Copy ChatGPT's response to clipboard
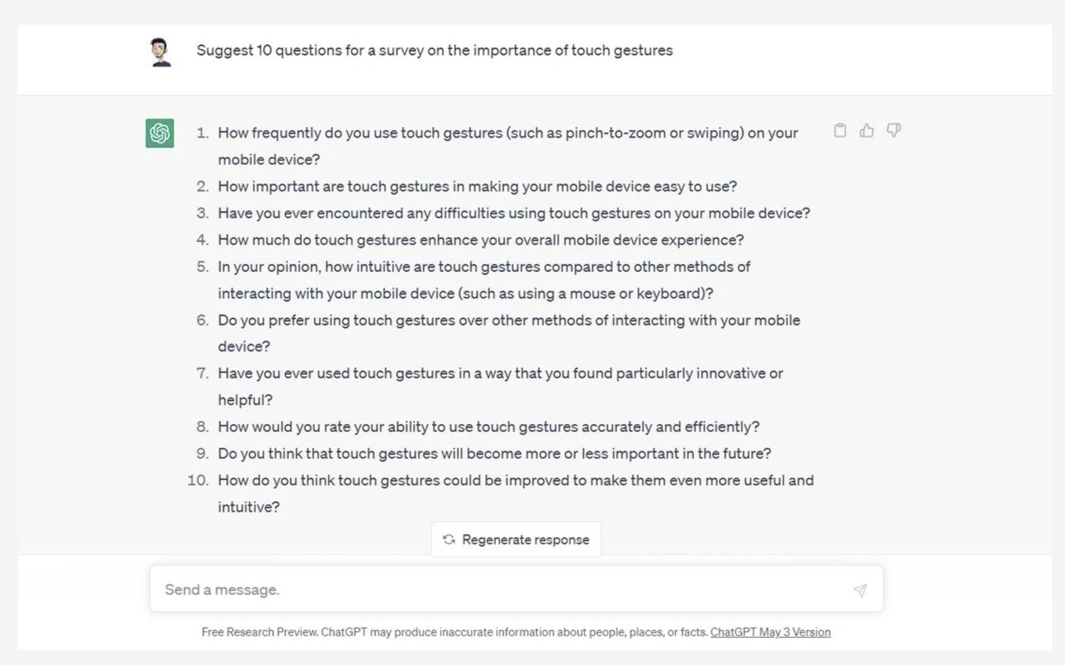1065x665 pixels. (840, 130)
